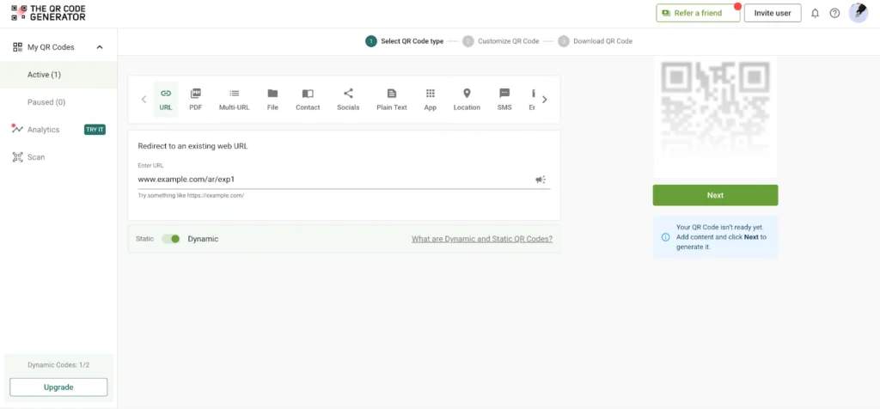Click the Upgrade button

click(58, 388)
